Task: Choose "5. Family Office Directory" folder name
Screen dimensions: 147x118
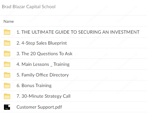Action: click(x=43, y=75)
